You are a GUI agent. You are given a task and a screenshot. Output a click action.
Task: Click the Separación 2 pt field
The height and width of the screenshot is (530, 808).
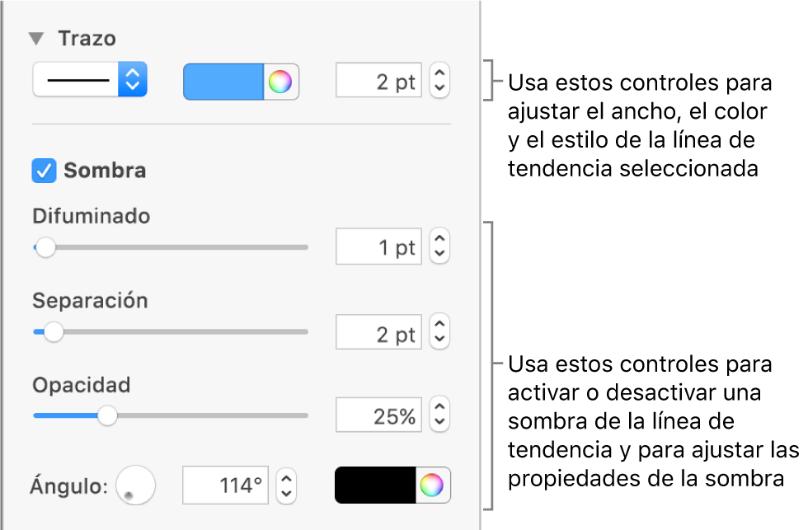tap(378, 332)
